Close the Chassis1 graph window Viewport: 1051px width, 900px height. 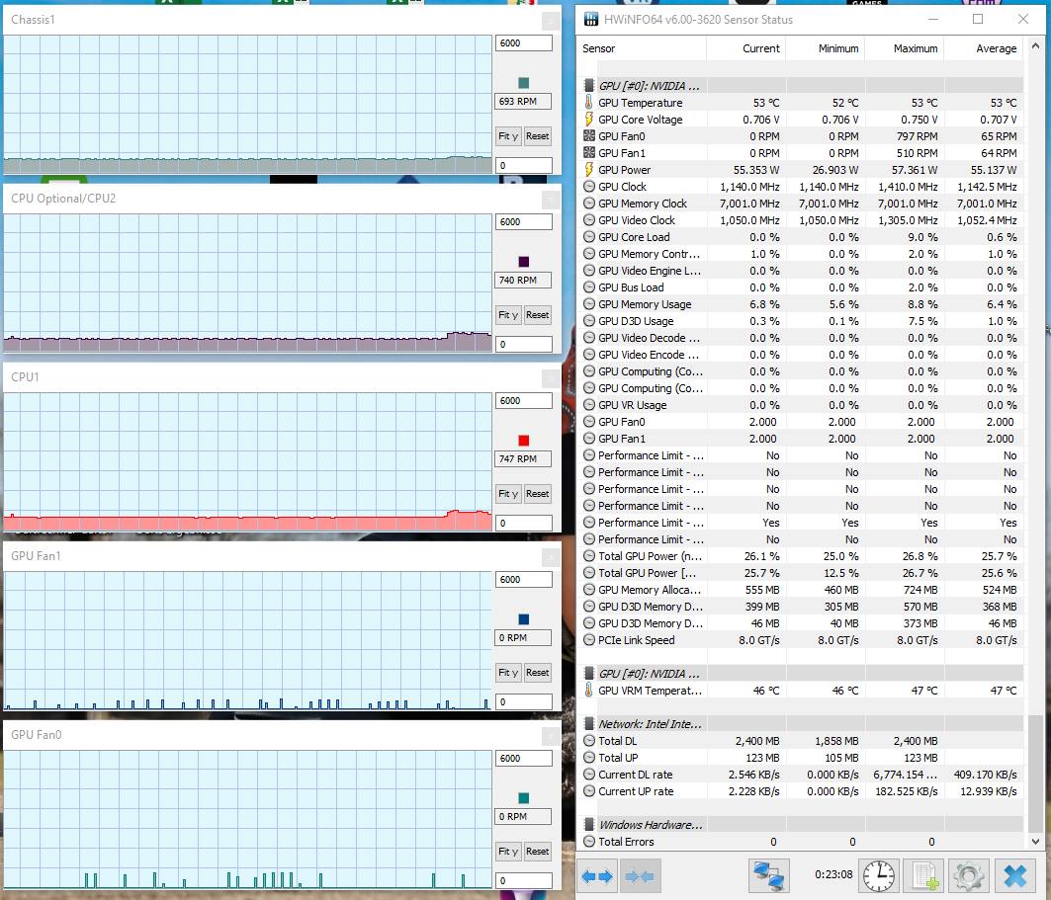[551, 21]
